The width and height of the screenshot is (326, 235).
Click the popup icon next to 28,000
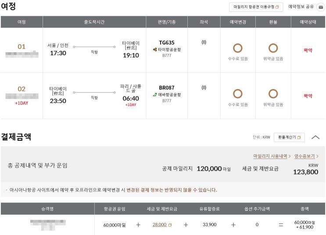click(170, 225)
